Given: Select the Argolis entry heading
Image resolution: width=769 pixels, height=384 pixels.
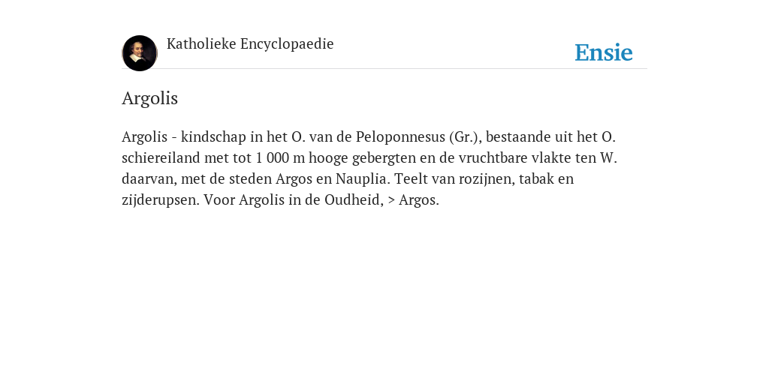Looking at the screenshot, I should click(x=149, y=98).
